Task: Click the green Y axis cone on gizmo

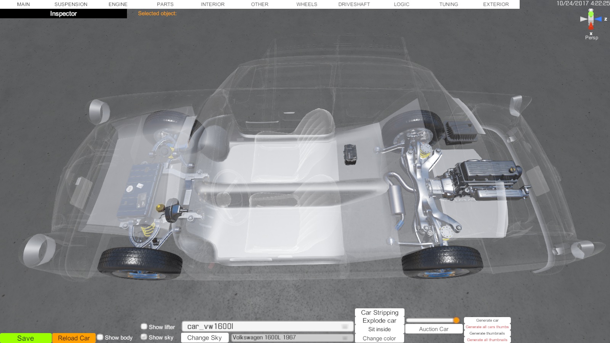Action: 591,14
